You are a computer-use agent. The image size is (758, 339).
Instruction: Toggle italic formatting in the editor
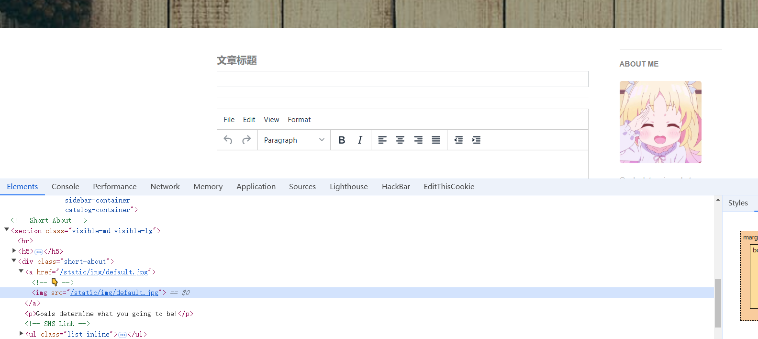pos(360,140)
